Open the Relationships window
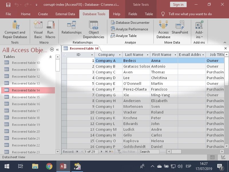The image size is (229, 172). point(71,29)
